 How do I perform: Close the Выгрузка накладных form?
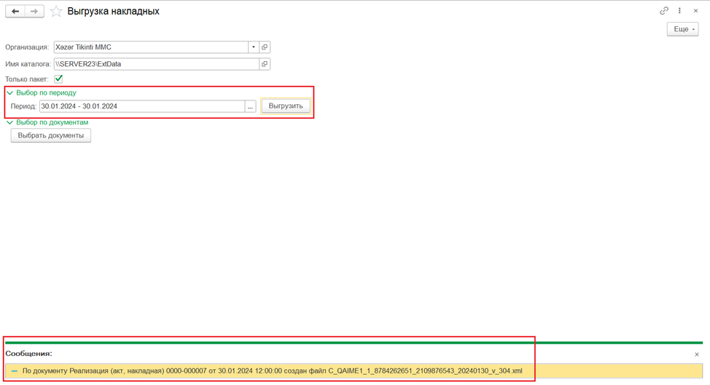coord(696,11)
